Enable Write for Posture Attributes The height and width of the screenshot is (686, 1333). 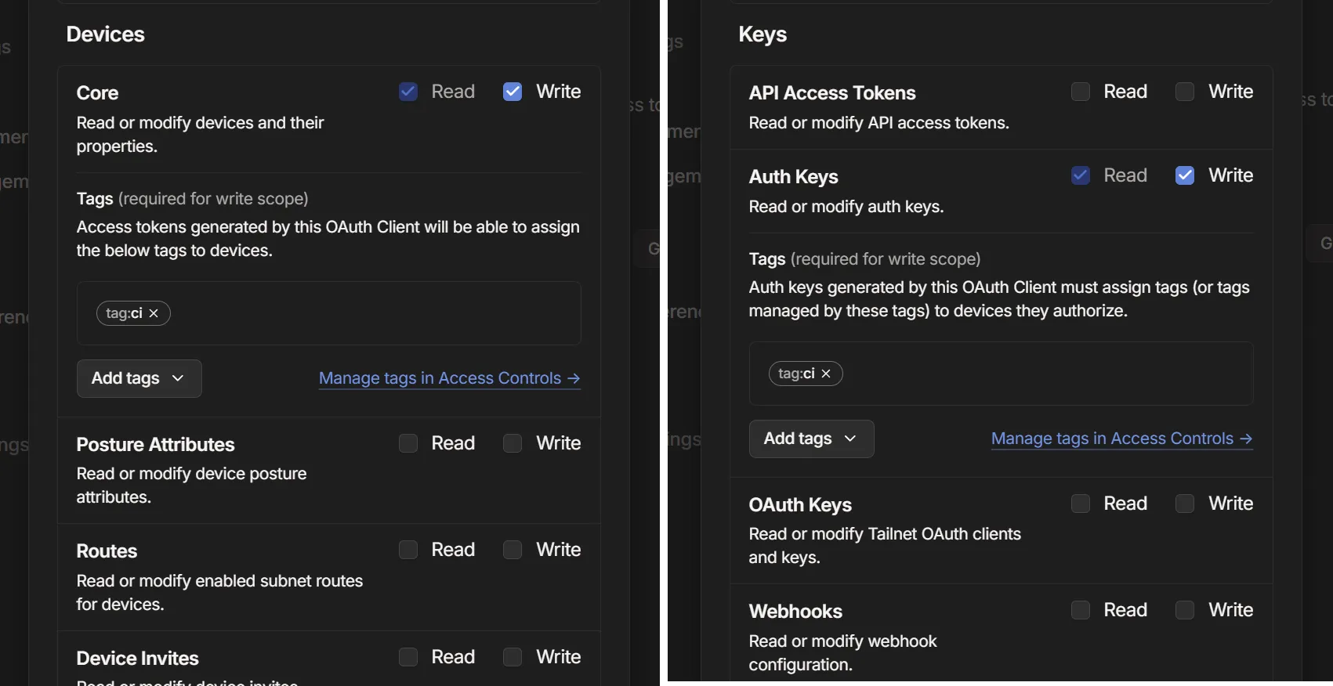(x=513, y=443)
